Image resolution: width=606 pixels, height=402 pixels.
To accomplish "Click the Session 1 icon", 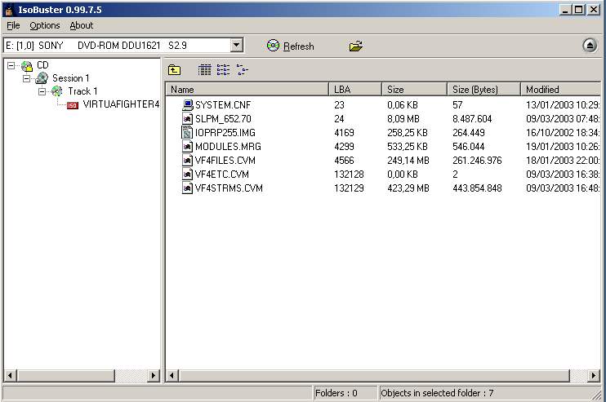I will [x=42, y=78].
